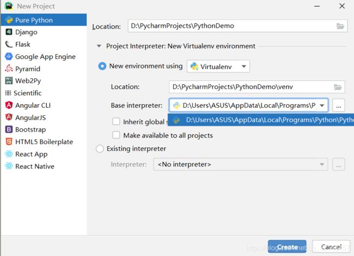Screen dimensions: 354x256
Task: Open the Base interpreter dropdown arrow
Action: [x=322, y=105]
